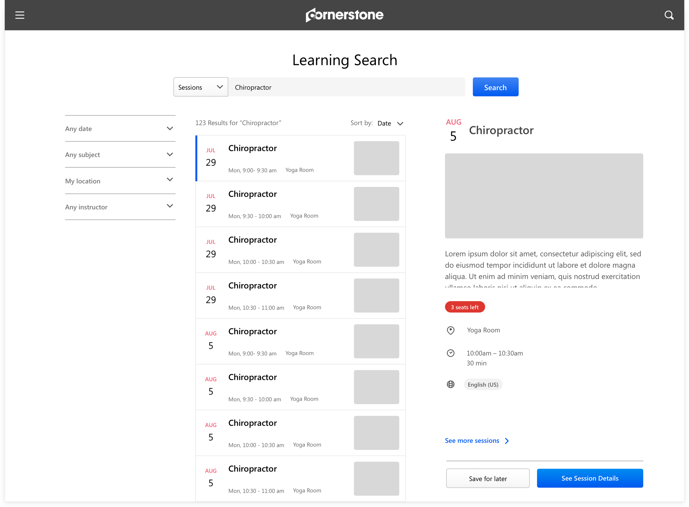Open See Session Details
The height and width of the screenshot is (507, 689).
pyautogui.click(x=590, y=478)
